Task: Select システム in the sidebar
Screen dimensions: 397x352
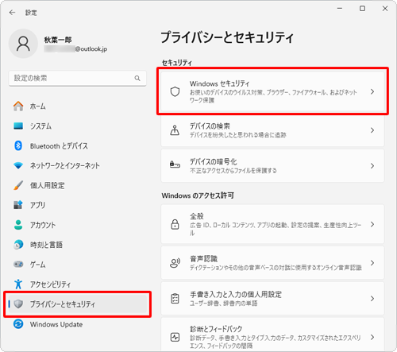Action: pos(40,126)
